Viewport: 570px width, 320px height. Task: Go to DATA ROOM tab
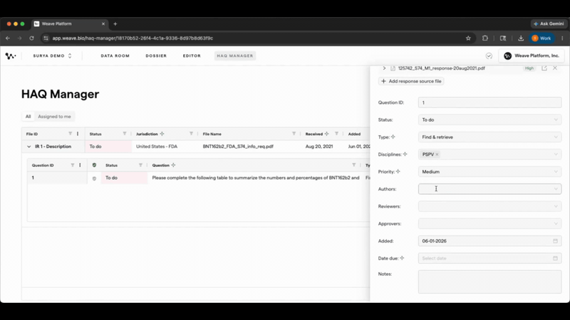pos(115,56)
